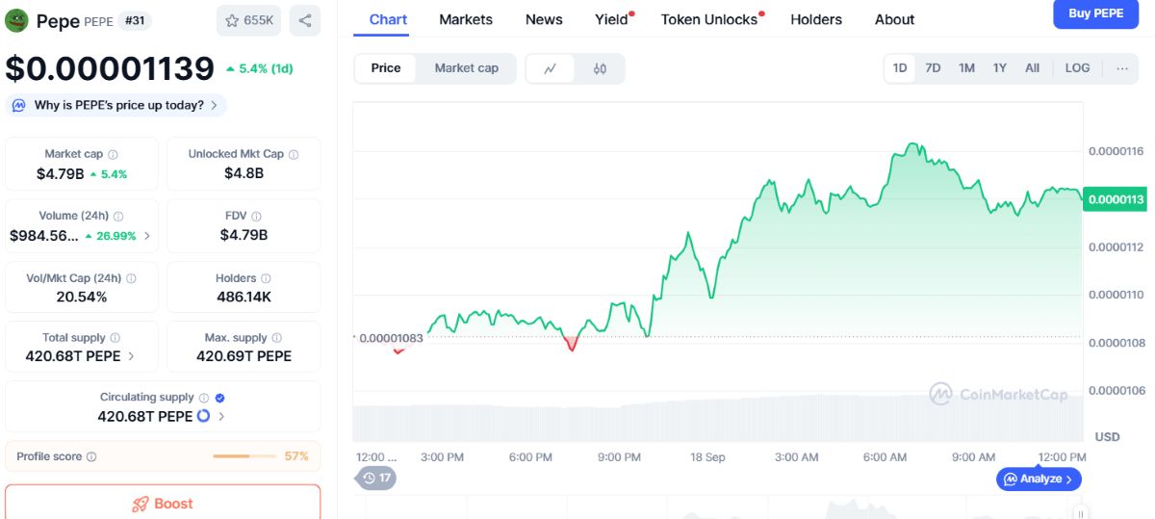Click info icon next to Vol/Mkt Cap (24h)

coord(131,278)
